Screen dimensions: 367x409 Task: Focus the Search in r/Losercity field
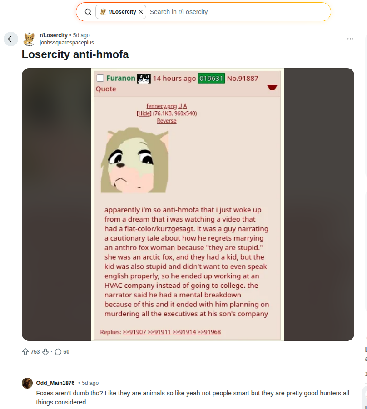point(238,12)
